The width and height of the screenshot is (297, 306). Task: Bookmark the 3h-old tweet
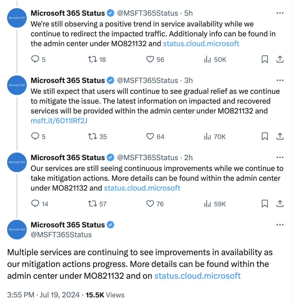265,136
